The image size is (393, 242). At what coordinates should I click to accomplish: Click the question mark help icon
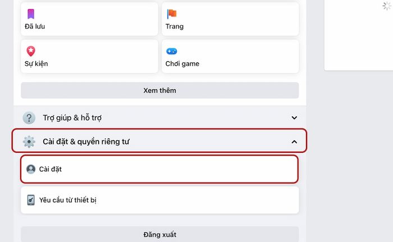(29, 118)
